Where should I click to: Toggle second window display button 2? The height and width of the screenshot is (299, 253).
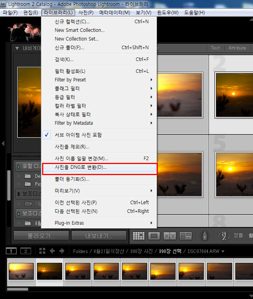tap(26, 251)
